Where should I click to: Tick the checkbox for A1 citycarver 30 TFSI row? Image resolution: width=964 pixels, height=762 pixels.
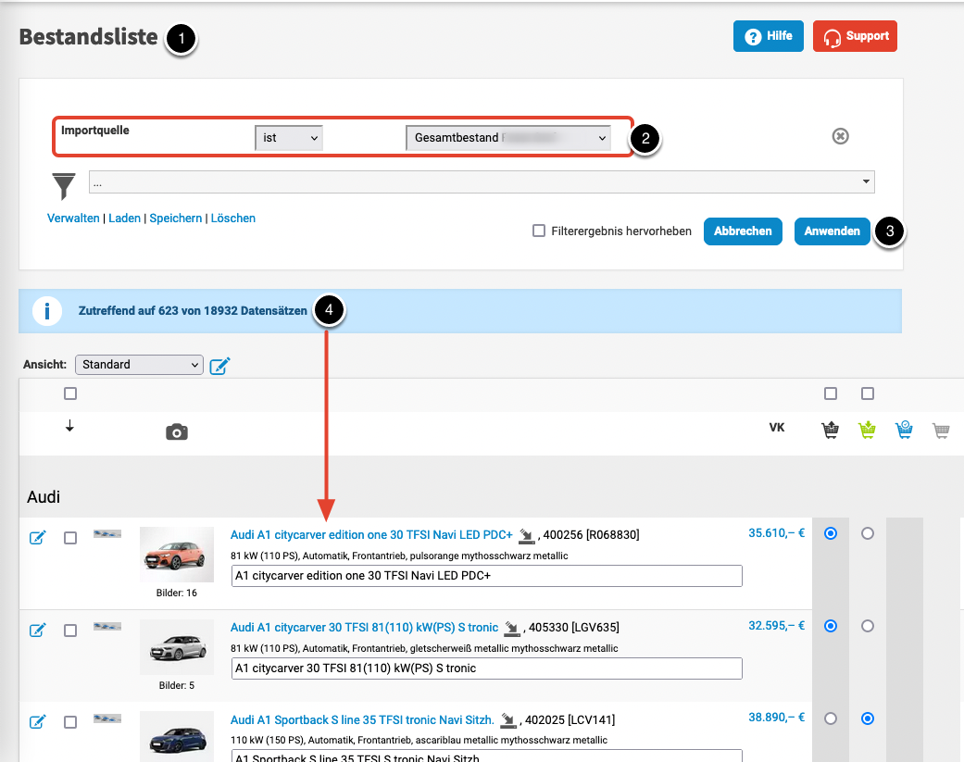pyautogui.click(x=70, y=631)
